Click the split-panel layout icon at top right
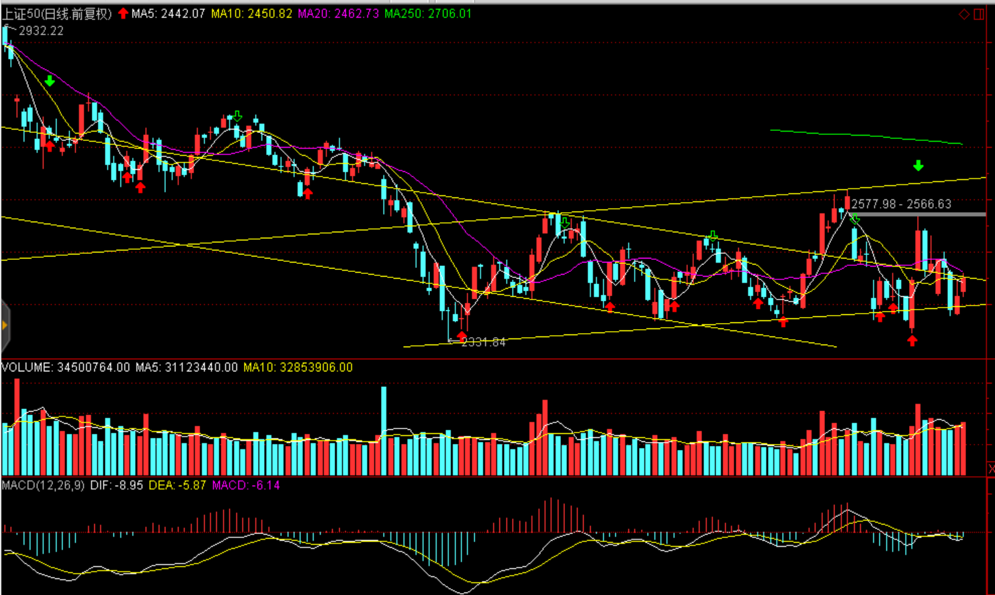995x595 pixels. click(980, 14)
